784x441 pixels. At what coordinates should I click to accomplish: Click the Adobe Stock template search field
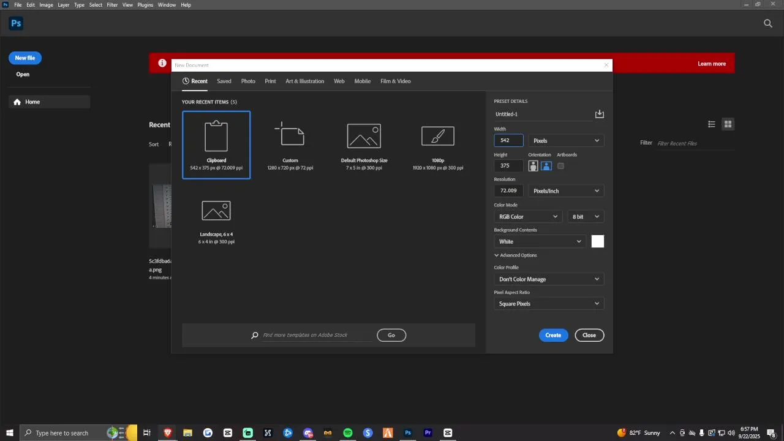coord(318,335)
